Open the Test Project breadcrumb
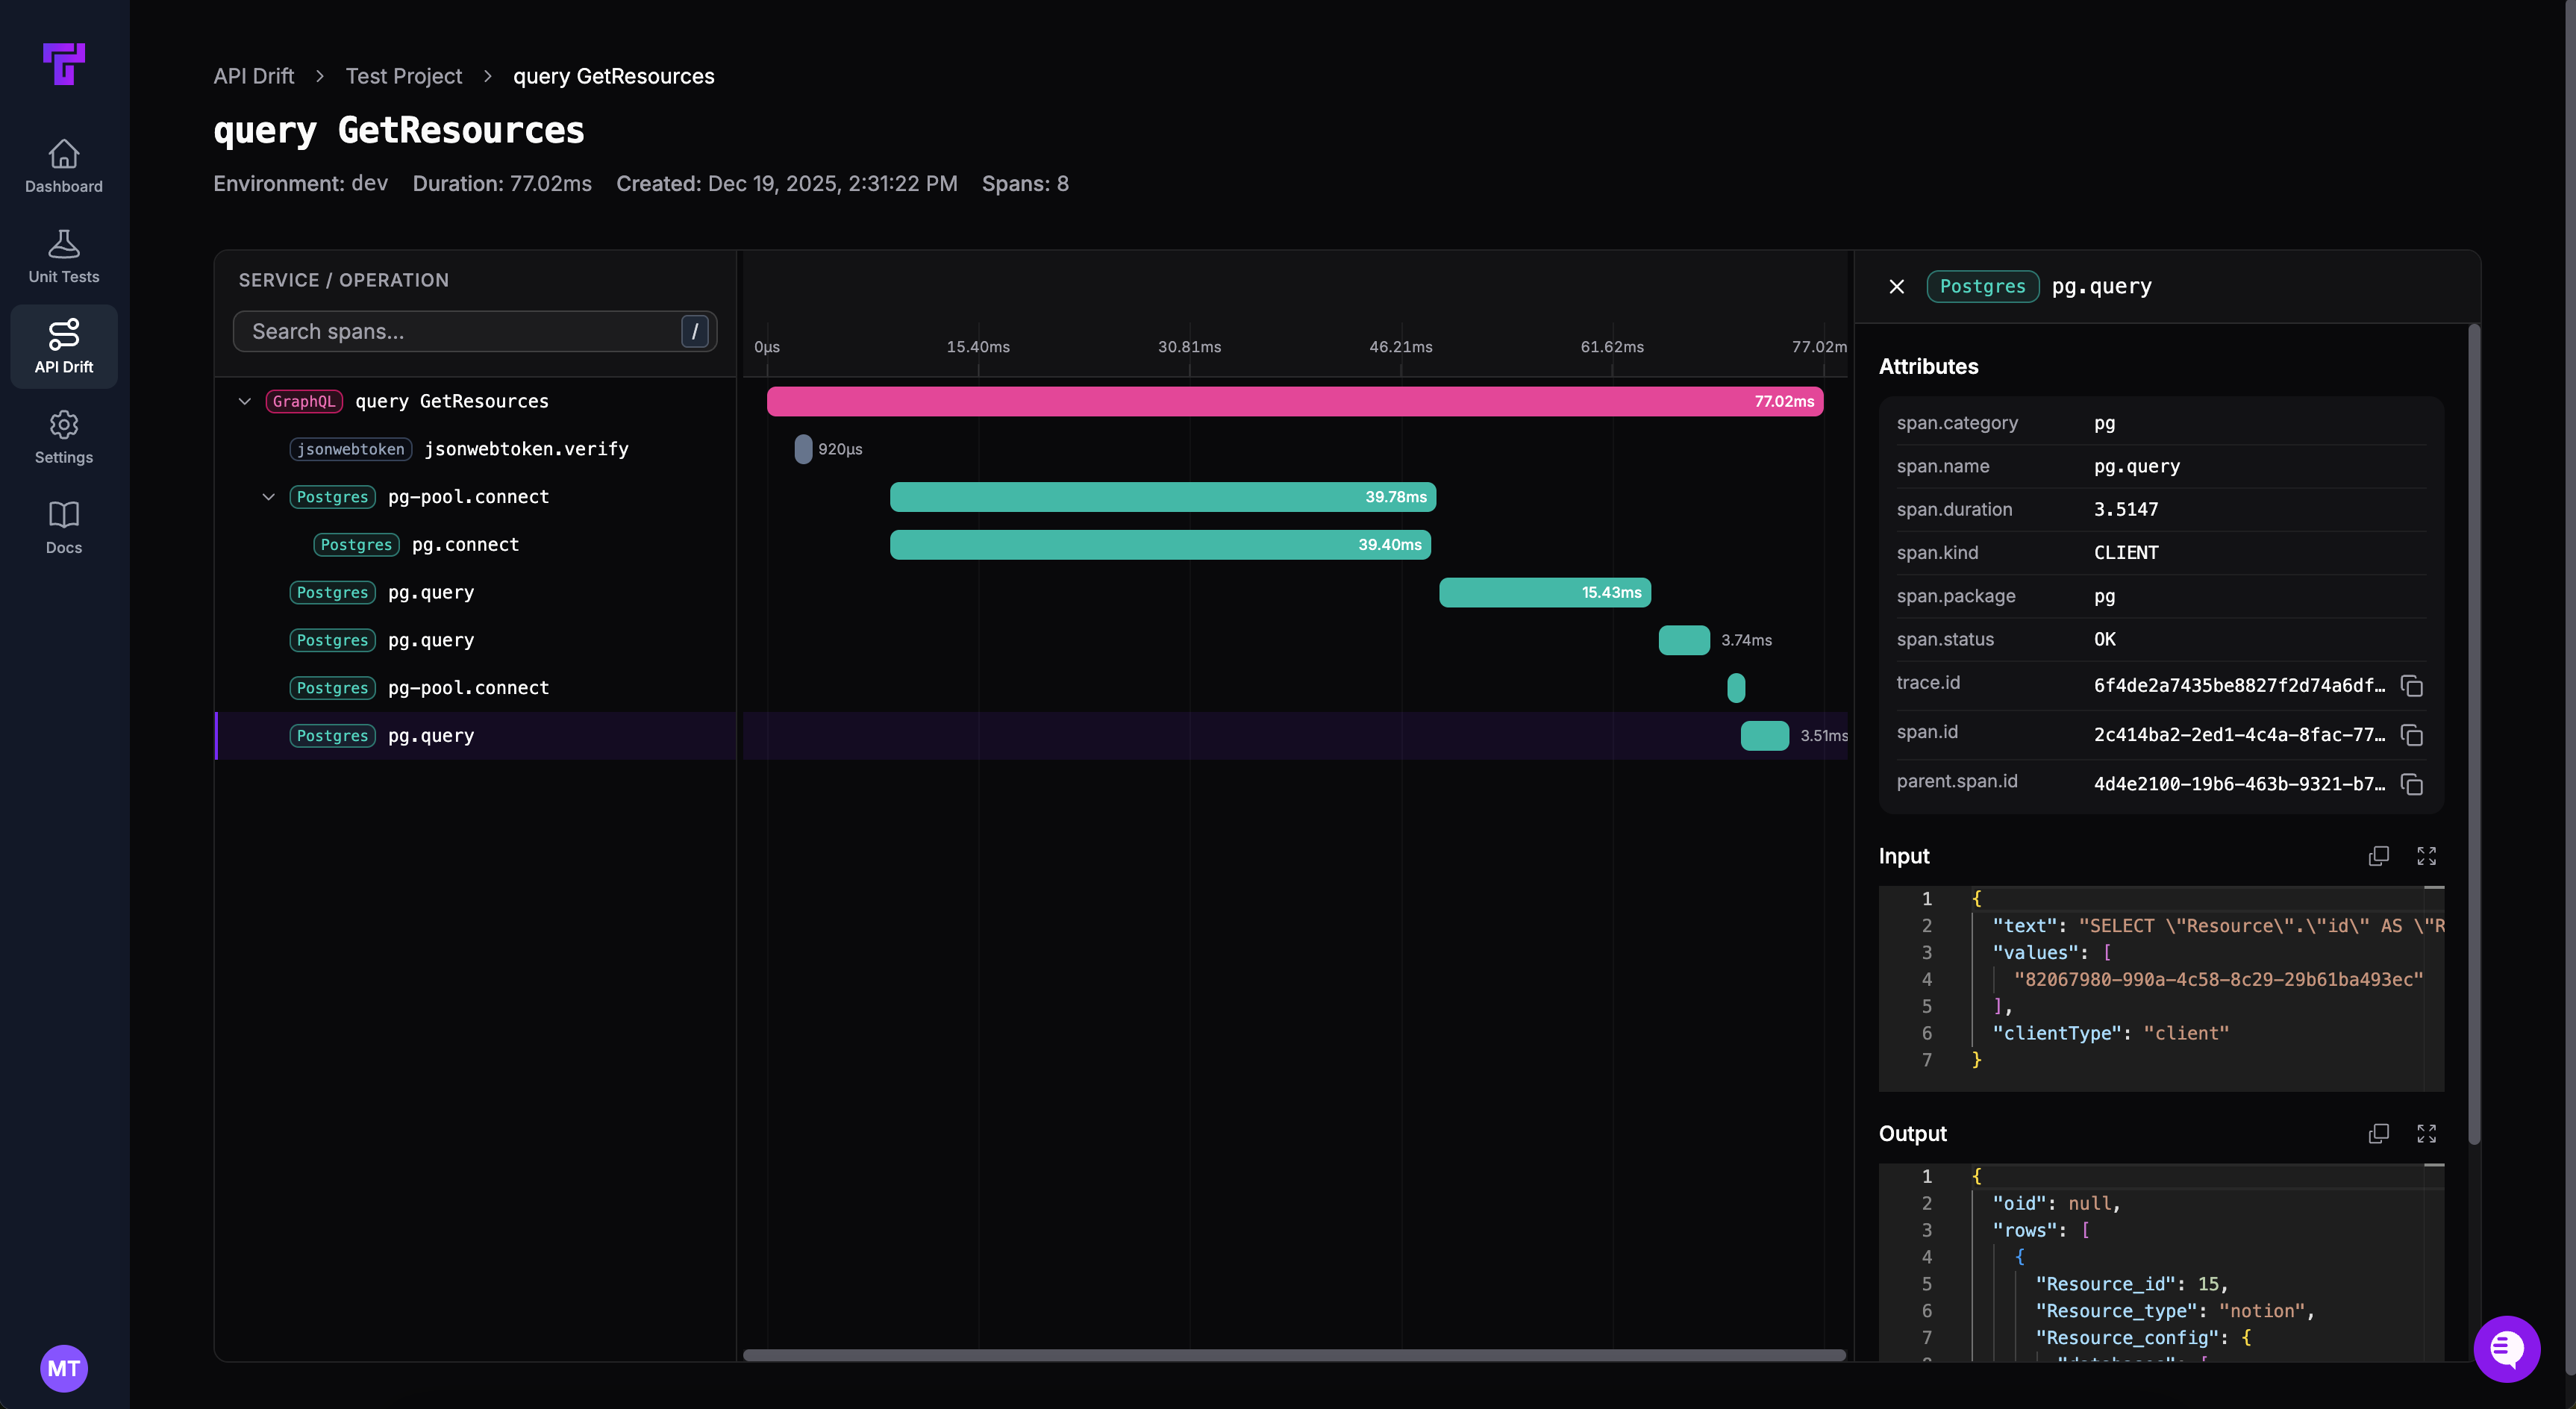The height and width of the screenshot is (1409, 2576). pos(403,76)
